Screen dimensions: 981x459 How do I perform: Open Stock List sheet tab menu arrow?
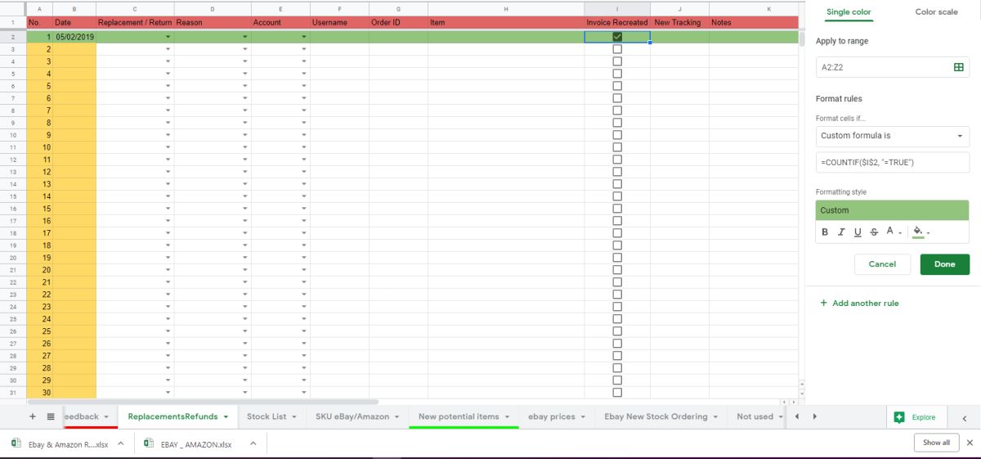294,417
